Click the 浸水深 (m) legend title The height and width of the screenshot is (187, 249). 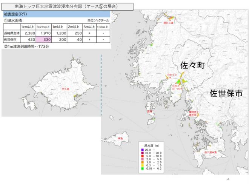point(151,145)
